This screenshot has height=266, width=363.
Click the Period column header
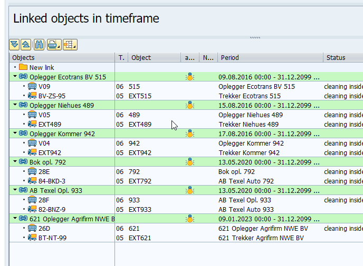[270, 57]
